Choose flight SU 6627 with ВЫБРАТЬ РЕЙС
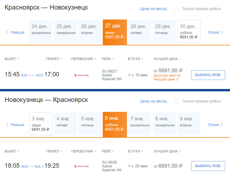The height and width of the screenshot is (175, 230). point(208,75)
